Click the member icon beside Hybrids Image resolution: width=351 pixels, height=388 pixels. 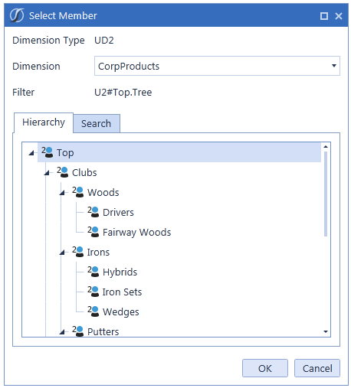93,272
